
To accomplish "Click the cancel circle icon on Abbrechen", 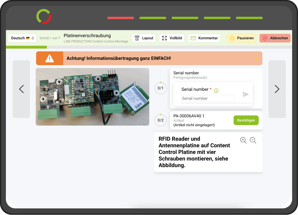I will [x=265, y=38].
